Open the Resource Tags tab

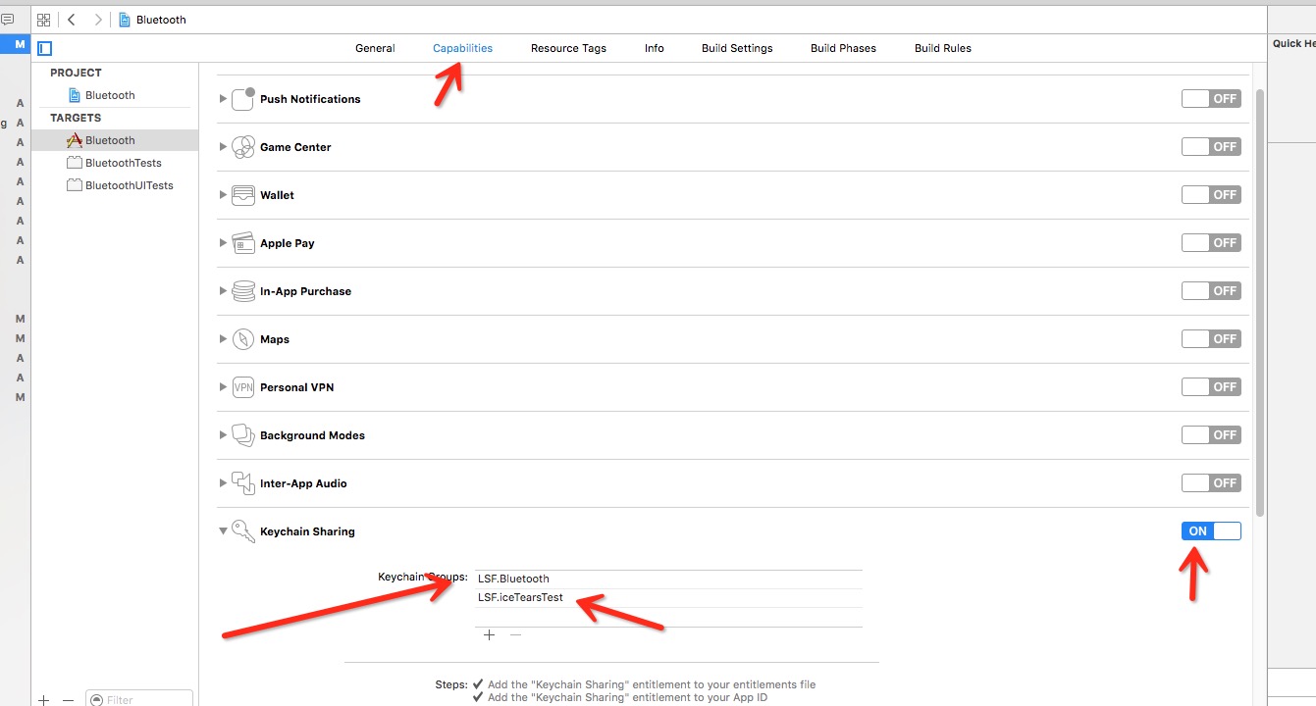point(568,48)
